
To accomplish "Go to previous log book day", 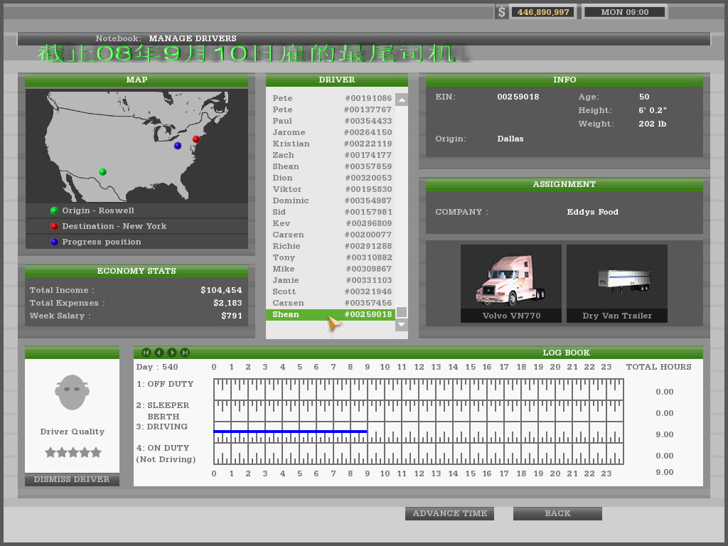I will pyautogui.click(x=159, y=353).
